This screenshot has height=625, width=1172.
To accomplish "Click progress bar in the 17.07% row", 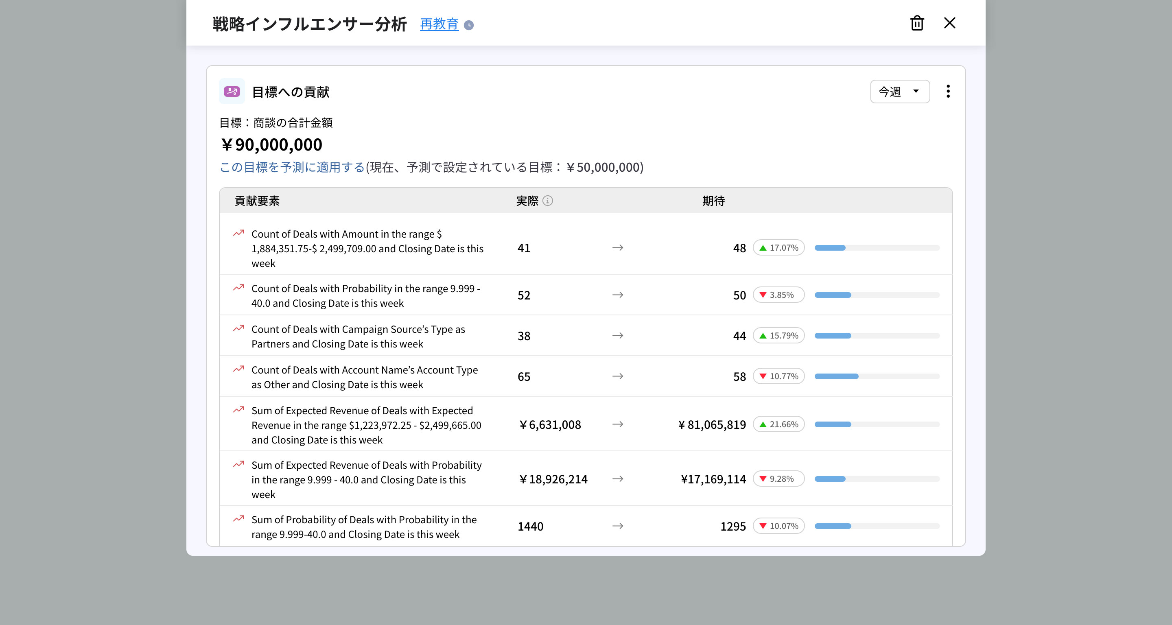I will tap(877, 248).
